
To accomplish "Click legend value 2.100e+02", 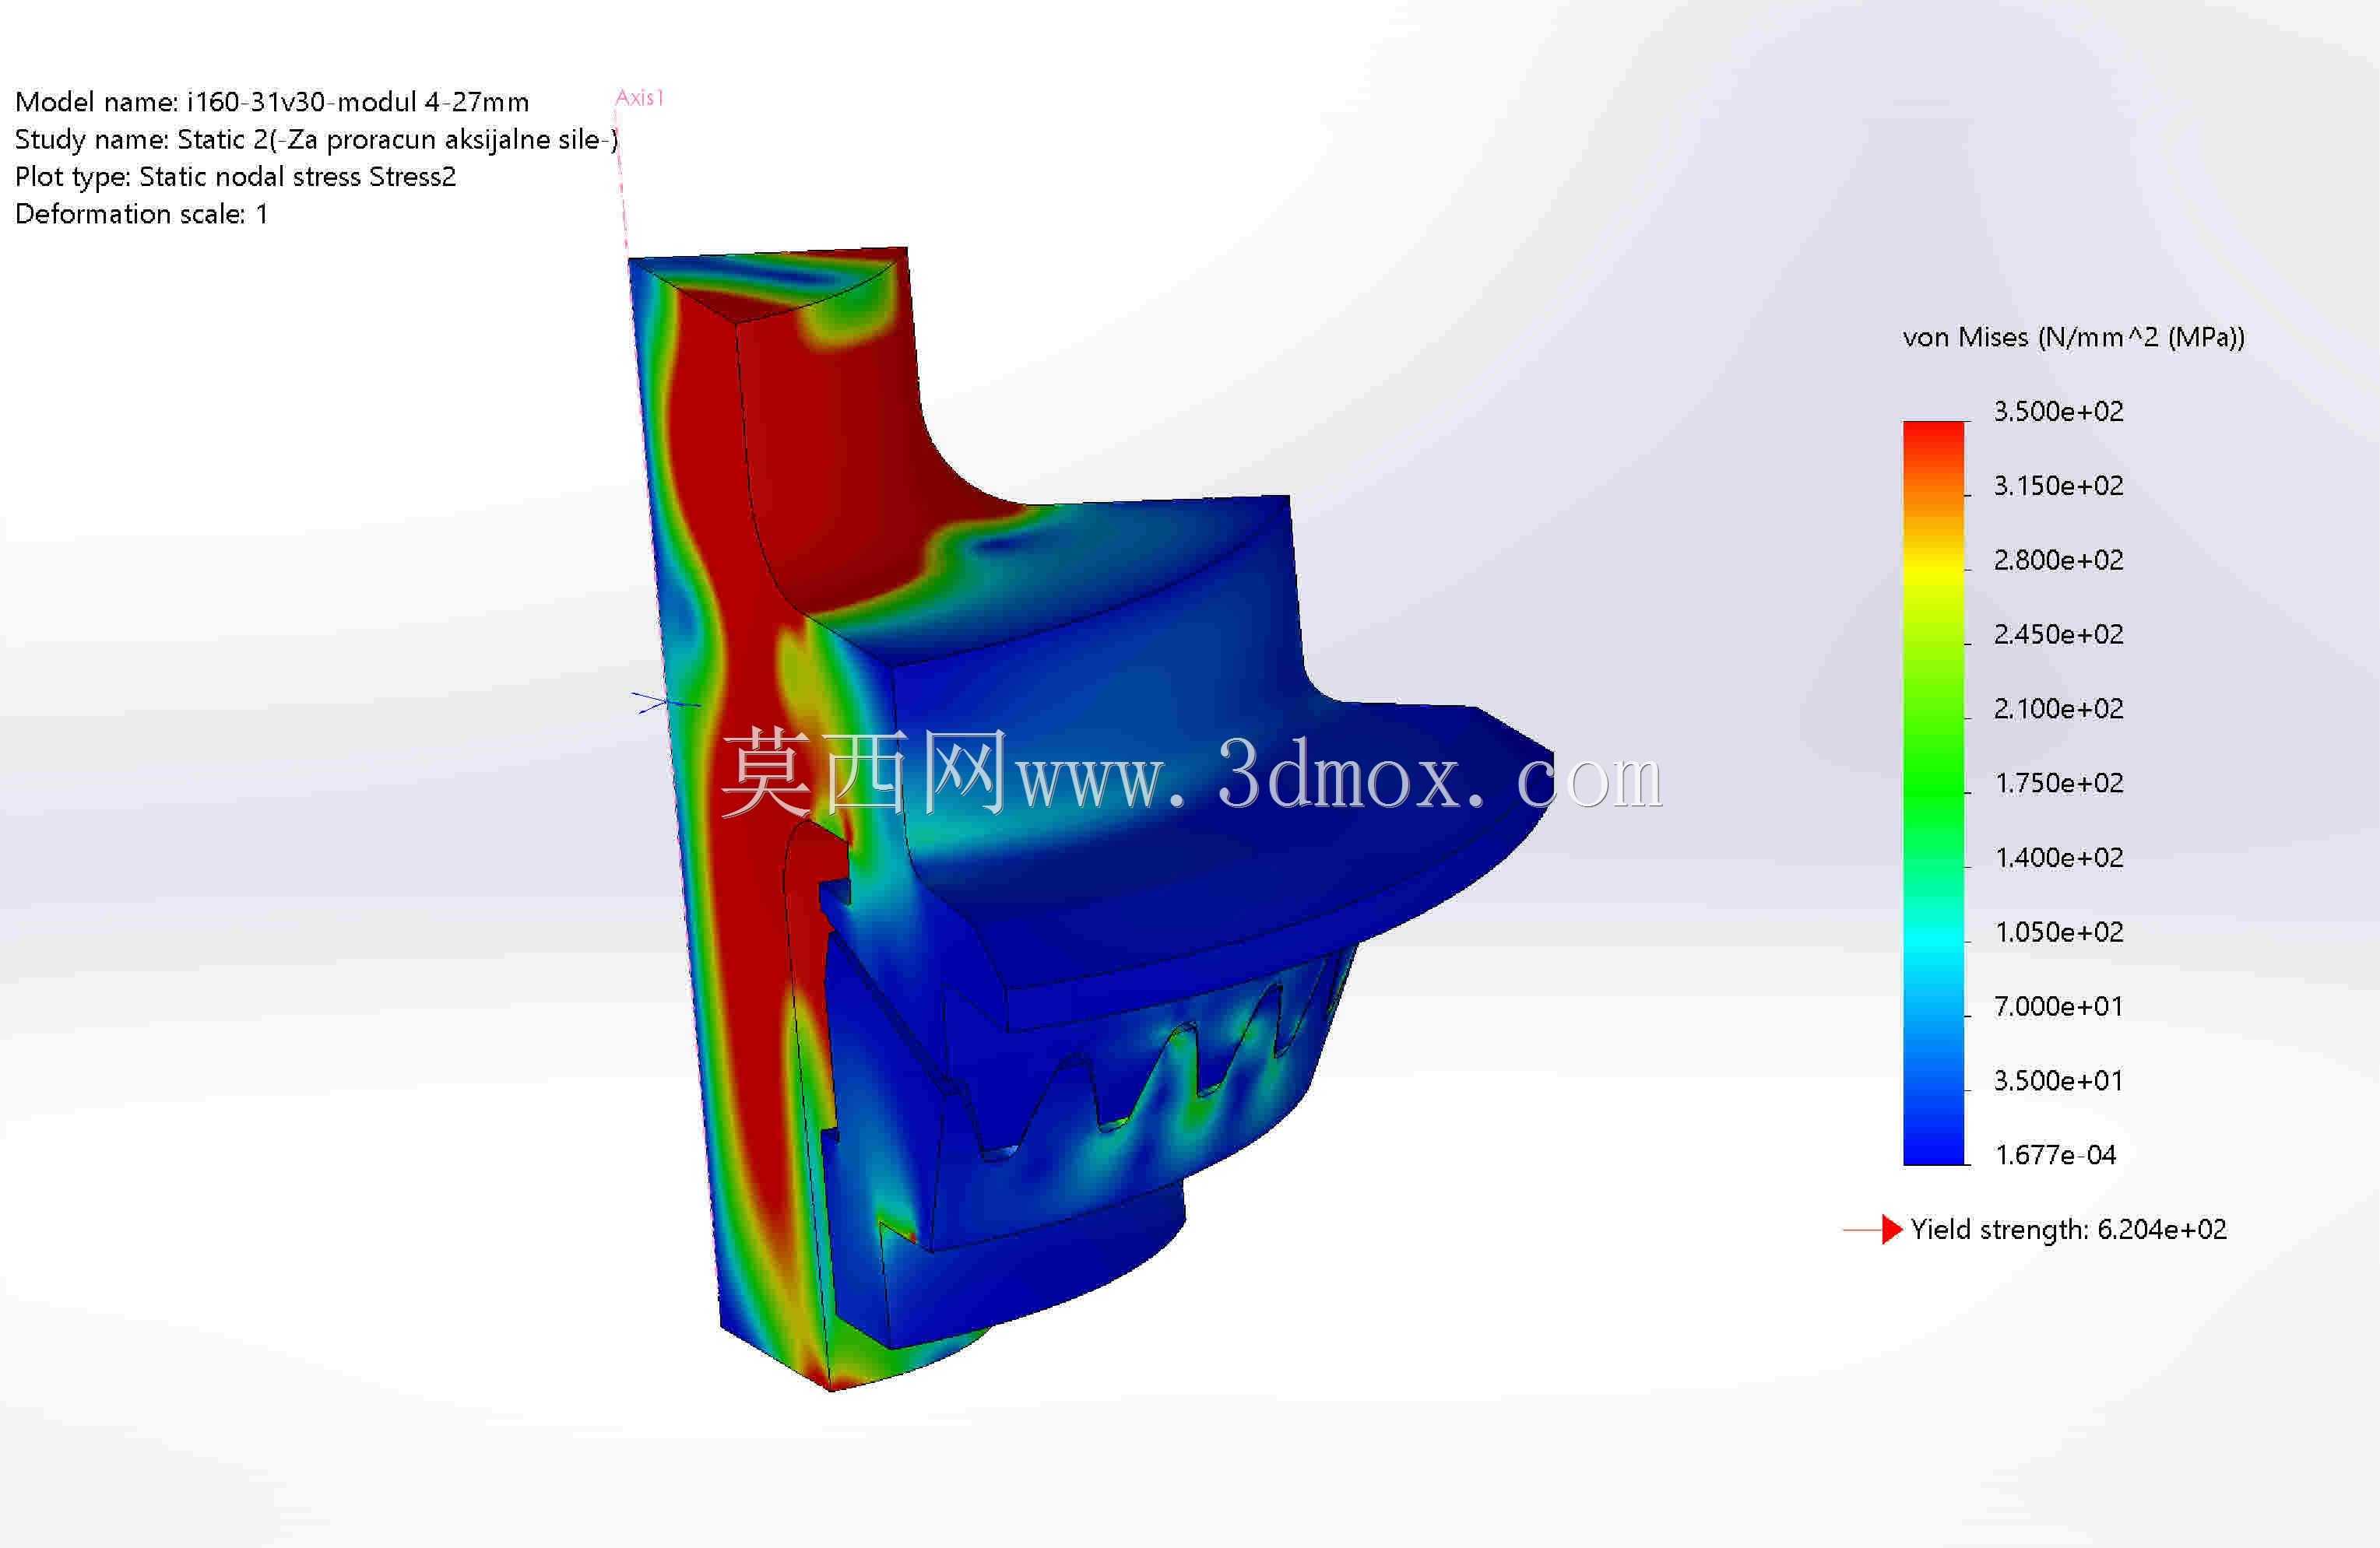I will pyautogui.click(x=2058, y=708).
